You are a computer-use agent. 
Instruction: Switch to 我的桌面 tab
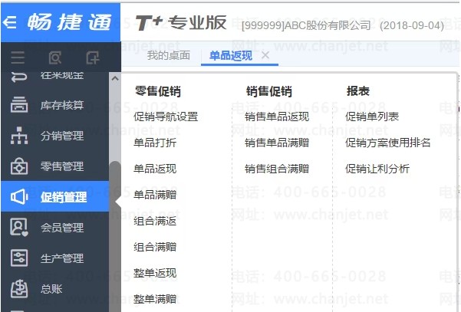169,55
